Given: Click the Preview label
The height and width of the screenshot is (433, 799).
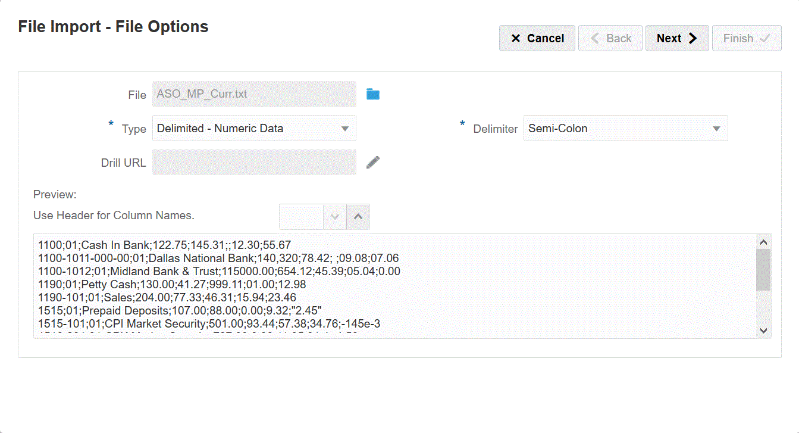Looking at the screenshot, I should point(55,195).
